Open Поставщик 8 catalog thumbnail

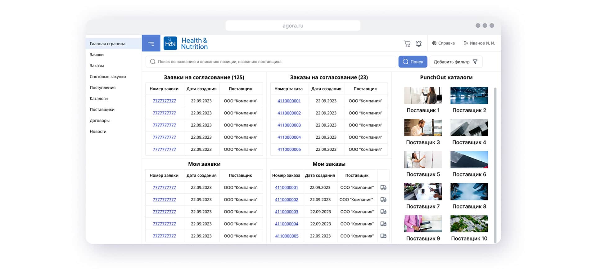click(x=469, y=191)
